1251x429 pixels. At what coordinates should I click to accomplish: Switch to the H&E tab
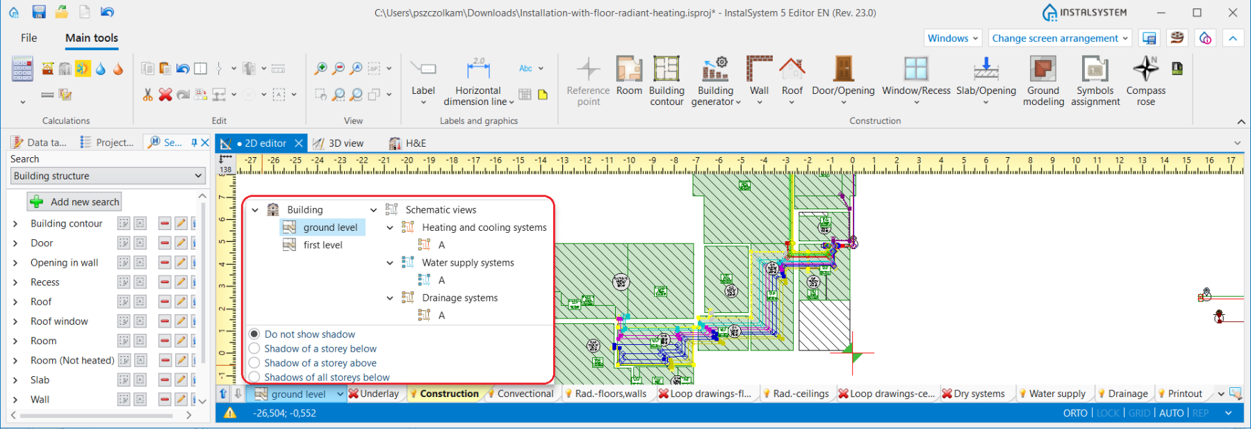pos(407,143)
